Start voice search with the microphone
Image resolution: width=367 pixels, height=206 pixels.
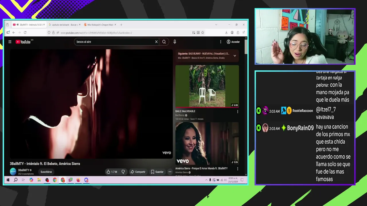[175, 42]
